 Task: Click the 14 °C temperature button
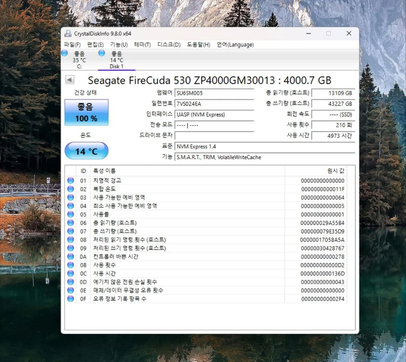click(x=86, y=151)
